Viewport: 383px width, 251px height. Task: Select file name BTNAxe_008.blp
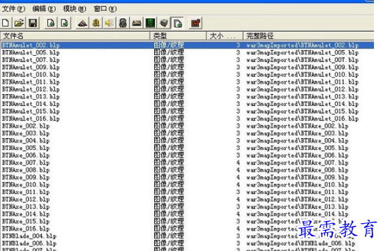[26, 170]
